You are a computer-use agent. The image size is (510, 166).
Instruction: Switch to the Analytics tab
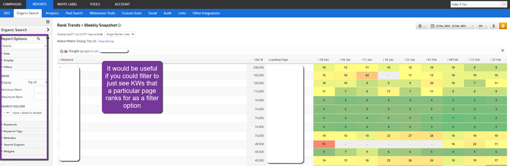click(52, 13)
